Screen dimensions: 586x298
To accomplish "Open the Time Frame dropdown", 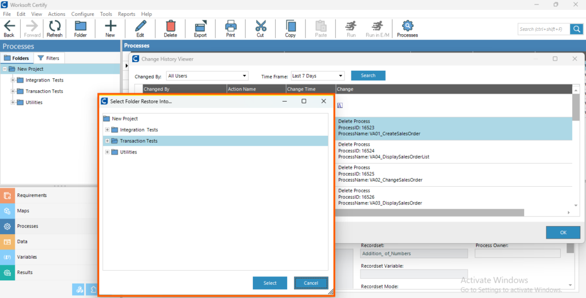I will click(318, 76).
